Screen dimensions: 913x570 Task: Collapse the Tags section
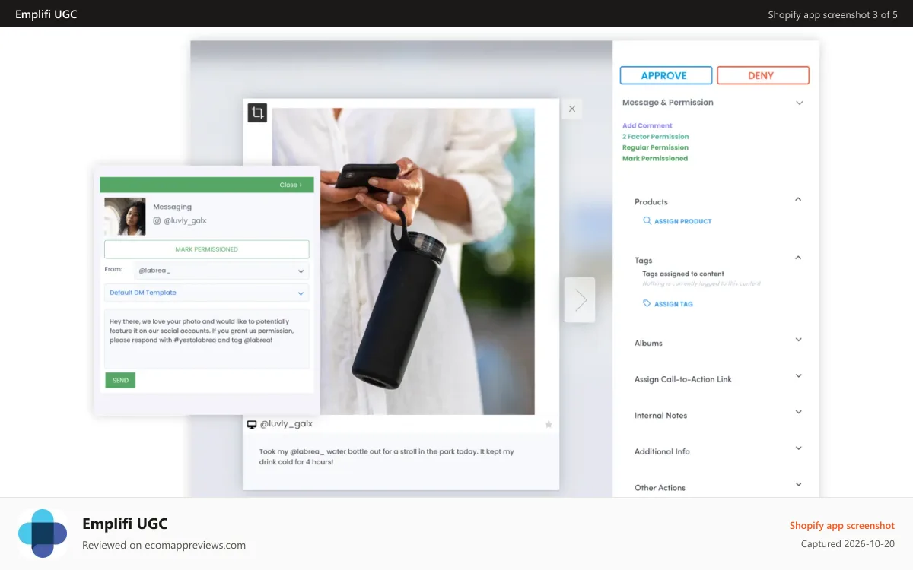[798, 258]
